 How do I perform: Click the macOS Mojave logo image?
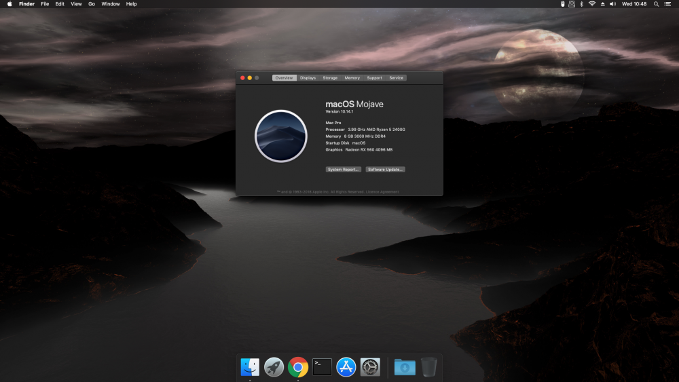[x=281, y=136]
